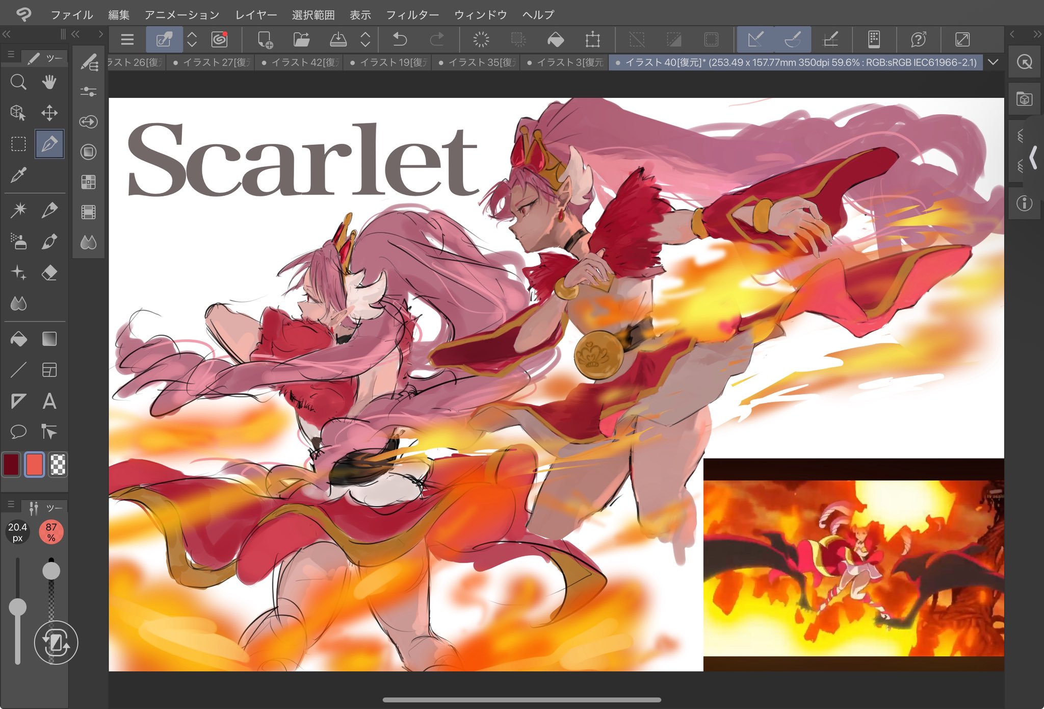Viewport: 1044px width, 709px height.
Task: Select the Eraser tool
Action: coord(49,272)
